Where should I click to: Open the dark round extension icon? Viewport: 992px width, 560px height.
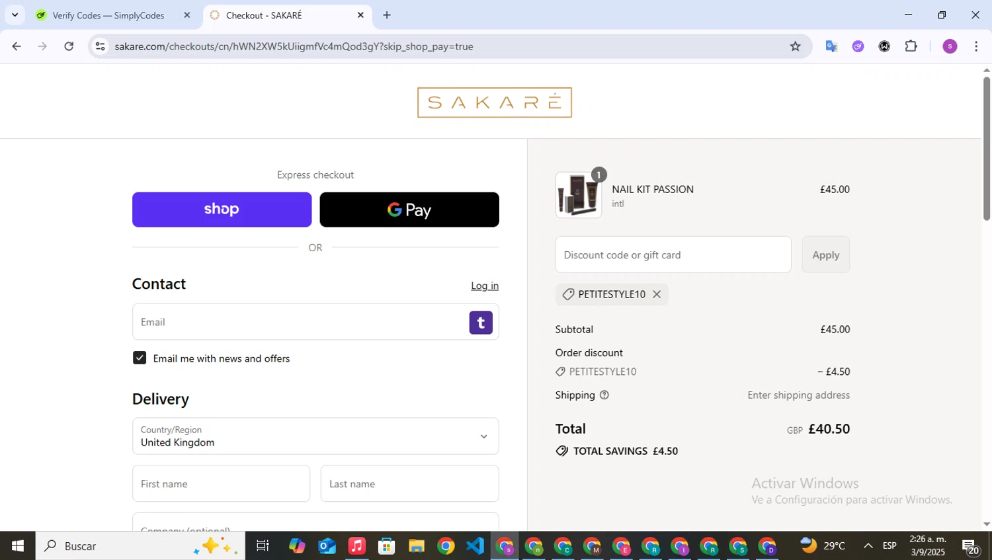[x=884, y=46]
